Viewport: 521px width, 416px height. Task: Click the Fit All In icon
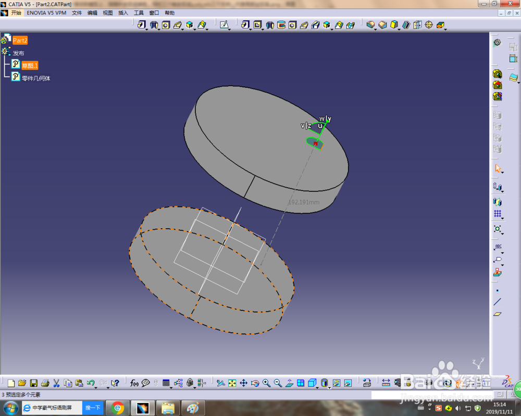point(232,383)
